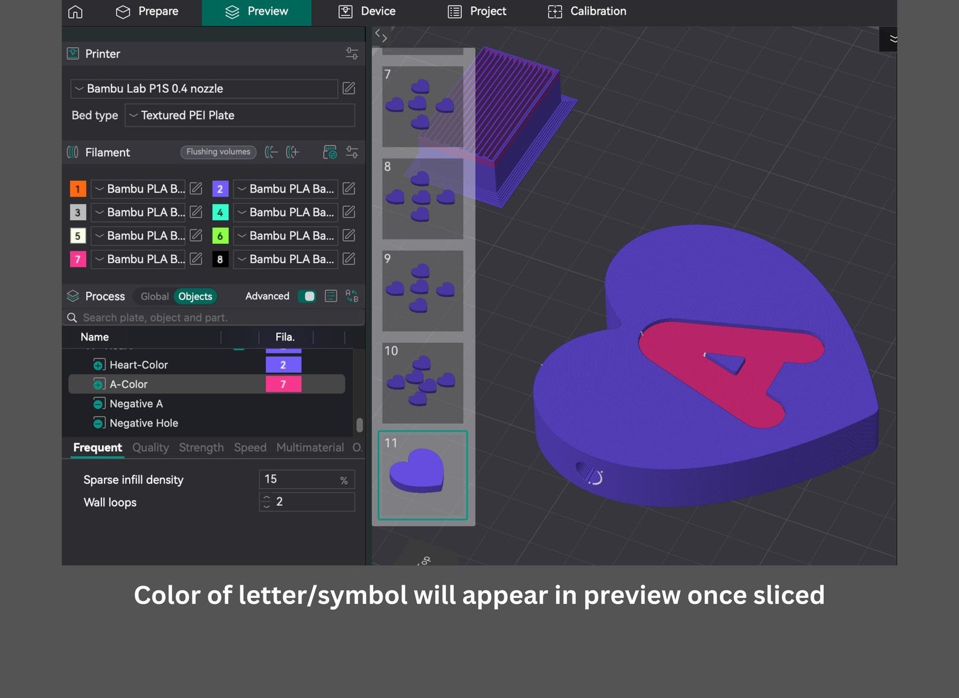
Task: Select the A-Color part row
Action: coord(207,384)
